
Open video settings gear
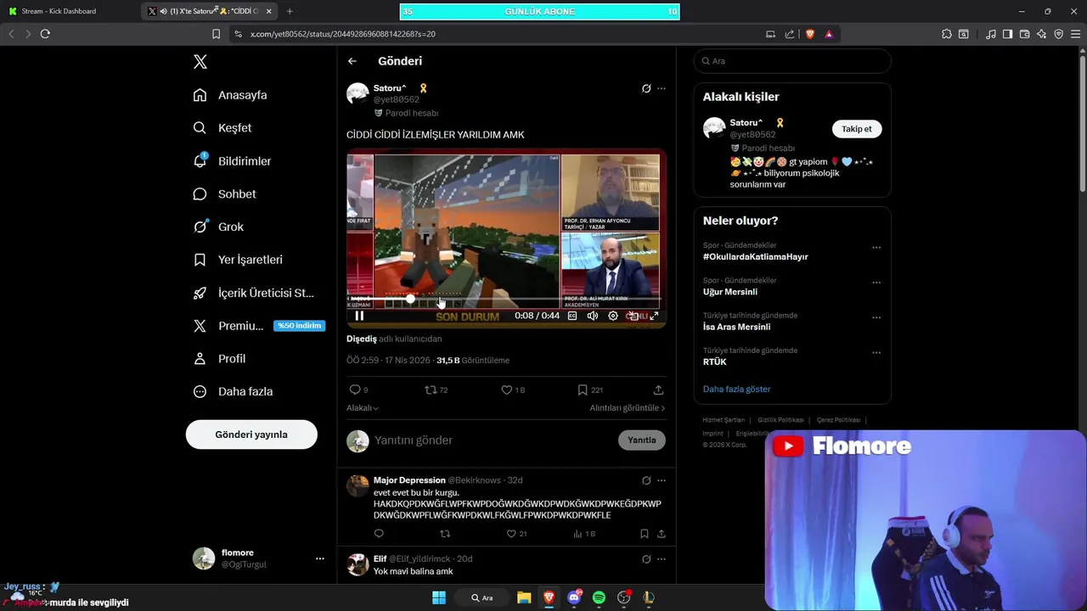613,316
